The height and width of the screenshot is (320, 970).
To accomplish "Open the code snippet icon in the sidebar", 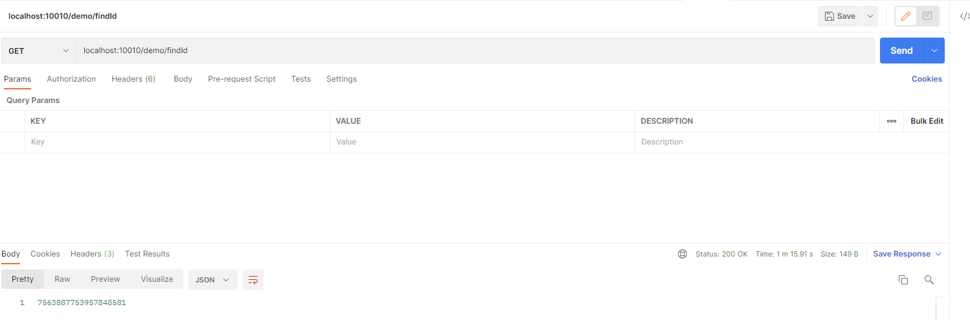I will [x=964, y=17].
